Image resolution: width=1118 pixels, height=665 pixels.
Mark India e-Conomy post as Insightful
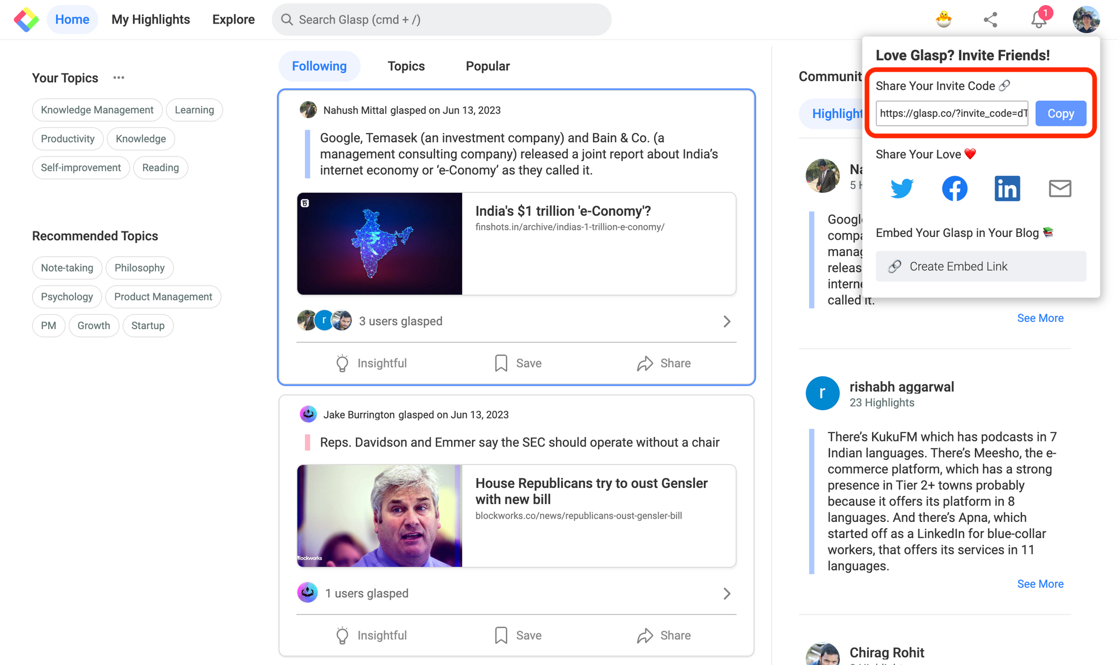coord(371,363)
